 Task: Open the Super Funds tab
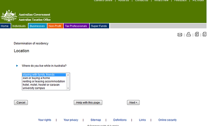pos(99,26)
